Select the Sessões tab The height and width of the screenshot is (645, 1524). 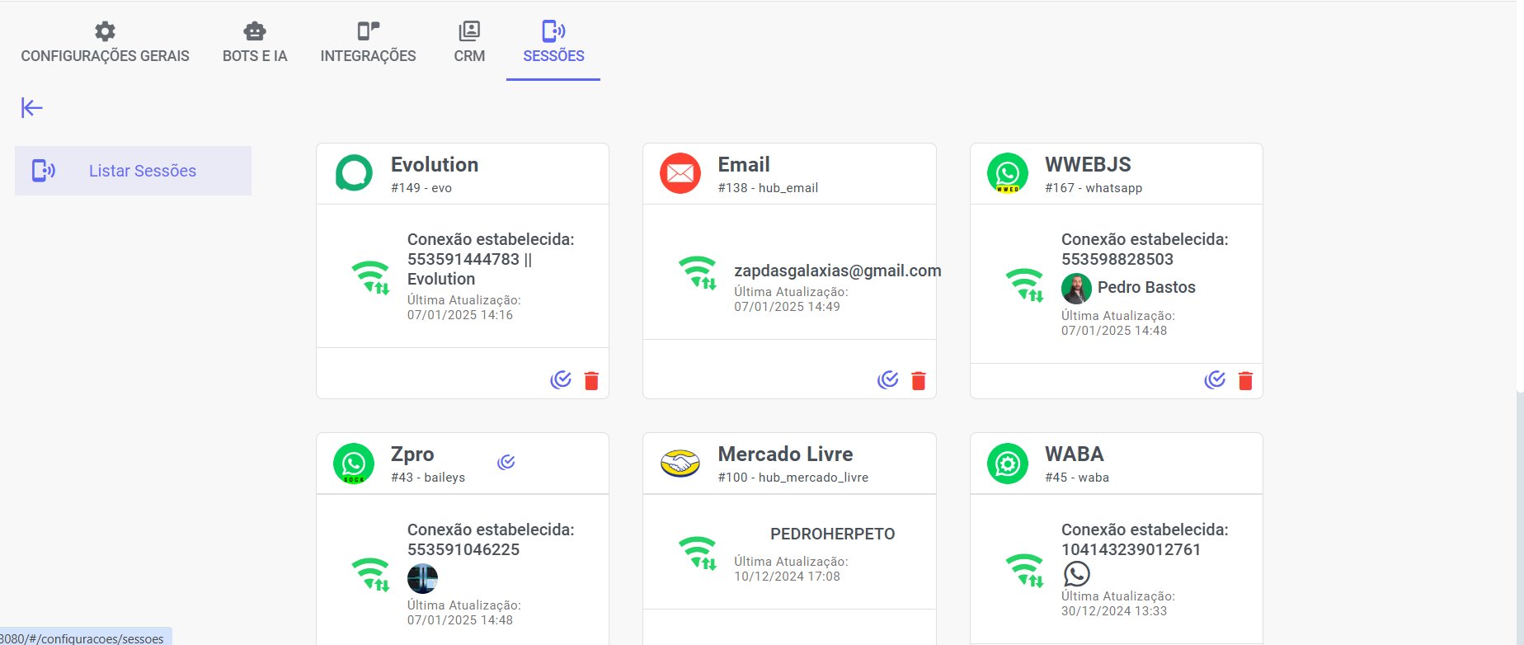tap(553, 42)
